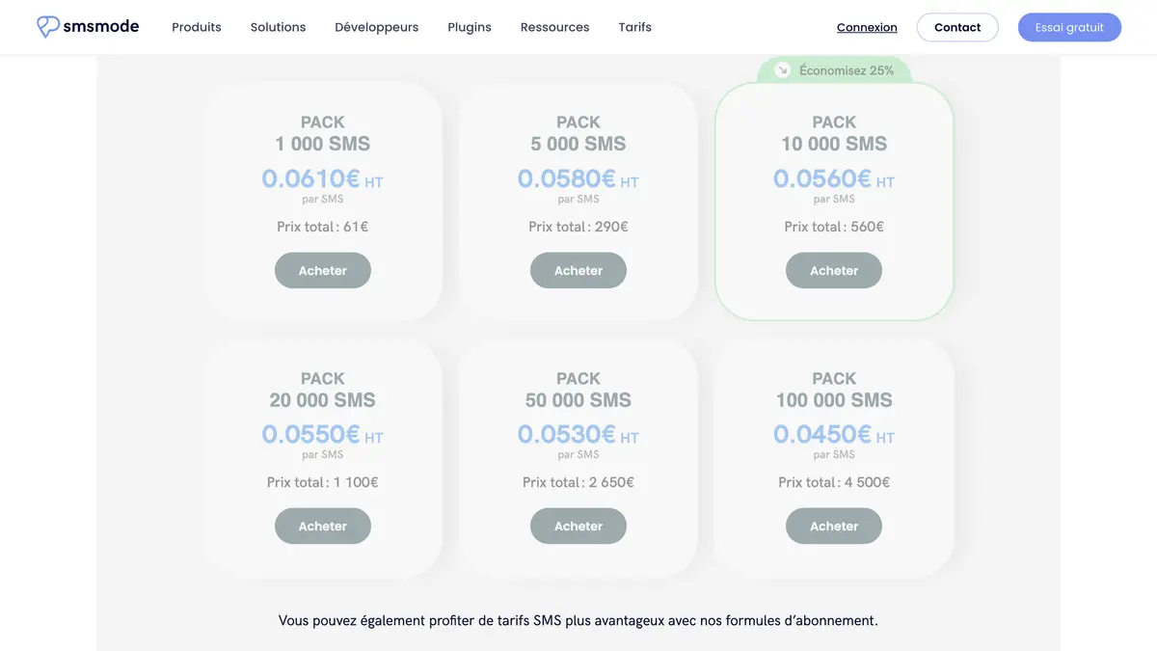The image size is (1157, 651).
Task: Buy the 10 000 SMS pack
Action: [x=834, y=271]
